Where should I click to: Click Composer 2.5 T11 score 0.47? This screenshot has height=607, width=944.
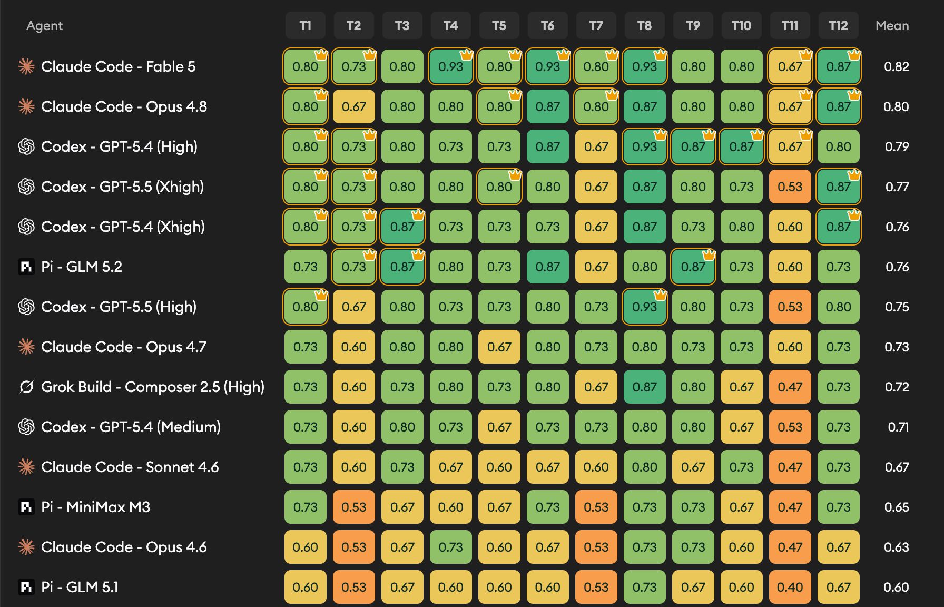coord(790,387)
